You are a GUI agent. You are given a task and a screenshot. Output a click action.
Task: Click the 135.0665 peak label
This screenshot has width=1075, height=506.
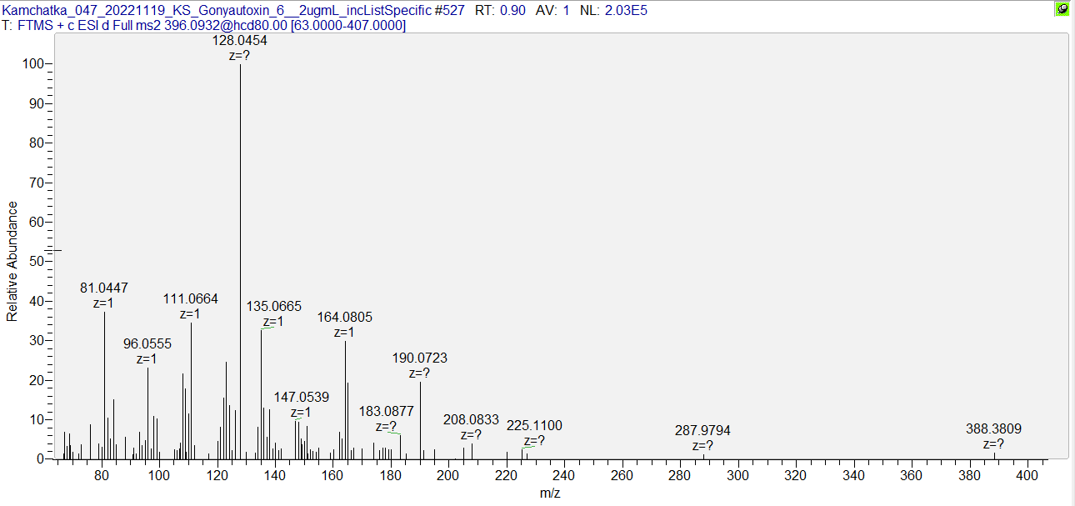(273, 306)
